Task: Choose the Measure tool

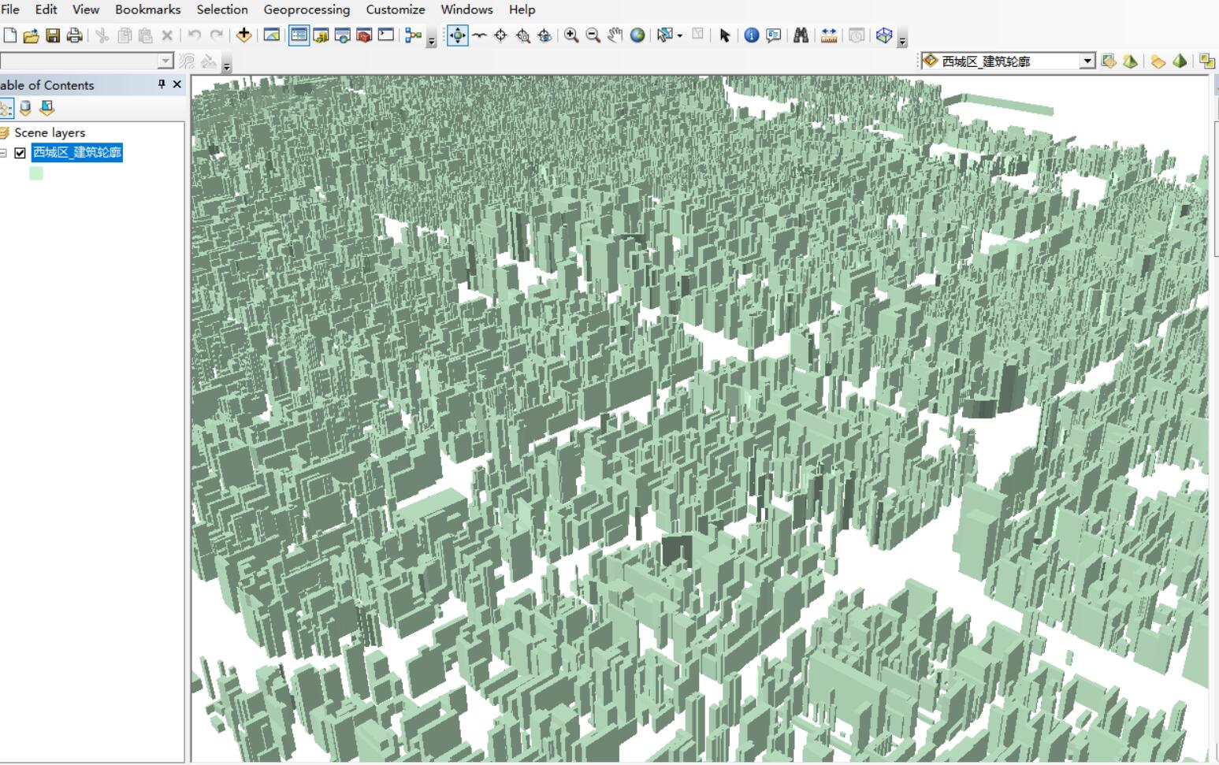Action: (x=829, y=35)
